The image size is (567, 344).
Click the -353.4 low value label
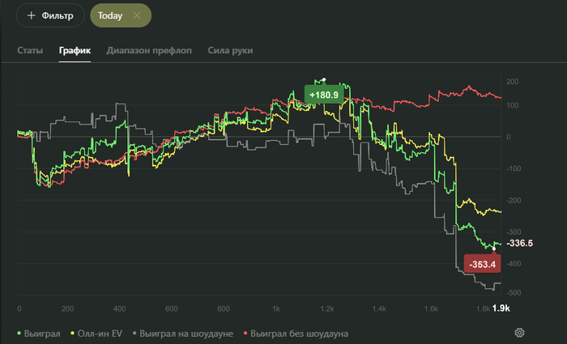coord(483,264)
